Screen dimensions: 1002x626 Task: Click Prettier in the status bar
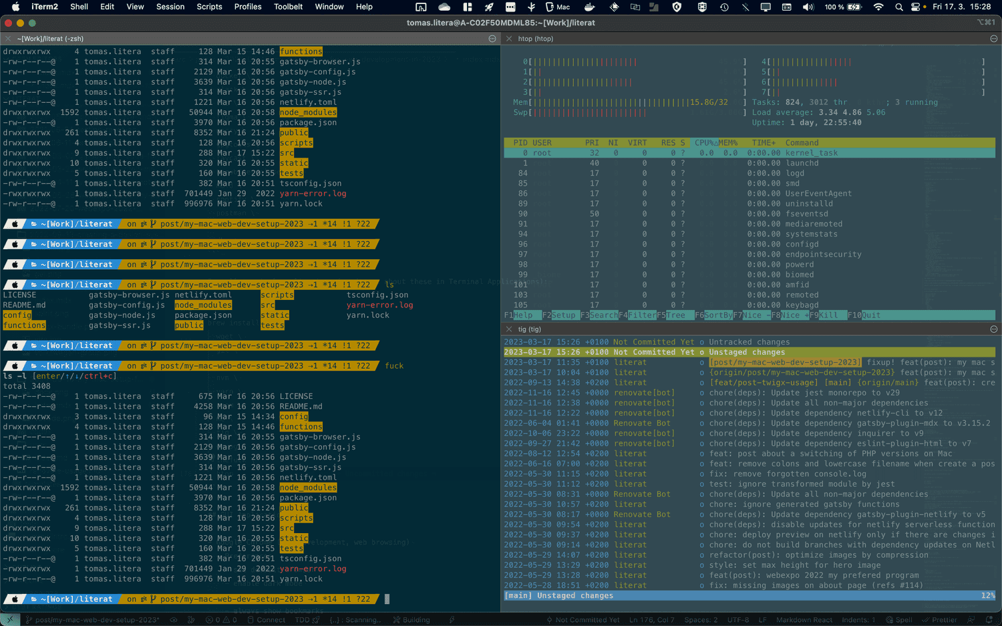939,620
